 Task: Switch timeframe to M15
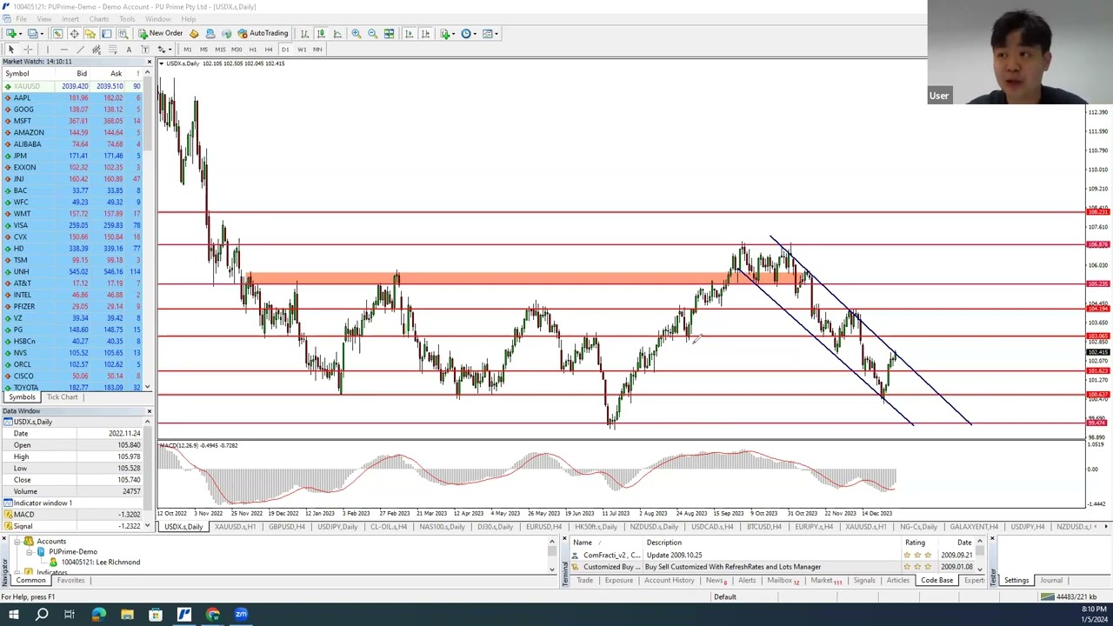pos(220,50)
